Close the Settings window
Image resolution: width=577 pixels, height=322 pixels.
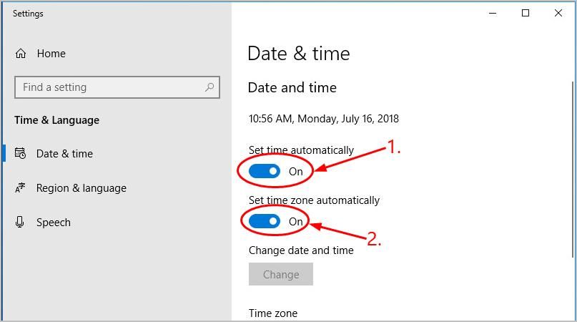point(558,13)
